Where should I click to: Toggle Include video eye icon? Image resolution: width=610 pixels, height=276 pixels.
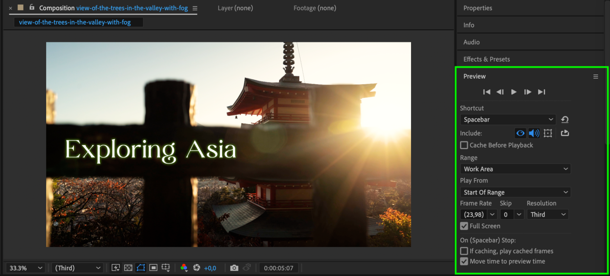tap(520, 133)
